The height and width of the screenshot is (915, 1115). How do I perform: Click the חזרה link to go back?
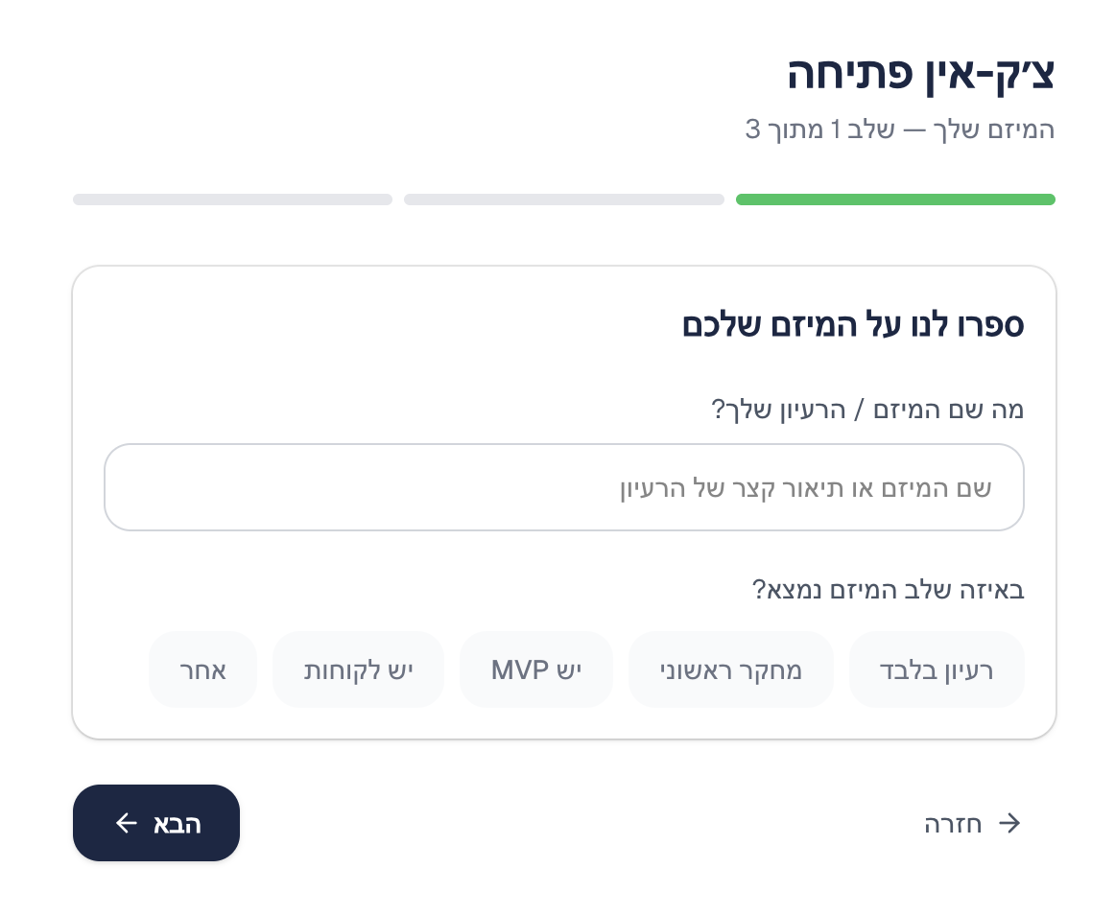coord(953,823)
